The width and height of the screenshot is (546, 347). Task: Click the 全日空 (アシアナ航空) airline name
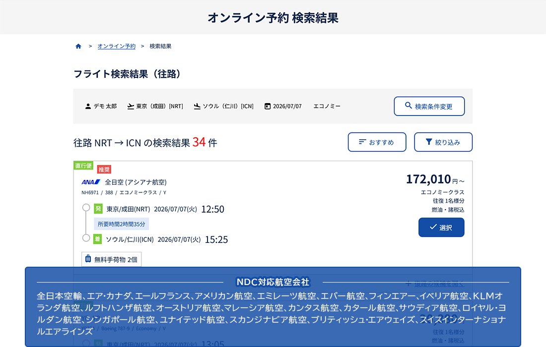[x=136, y=182]
